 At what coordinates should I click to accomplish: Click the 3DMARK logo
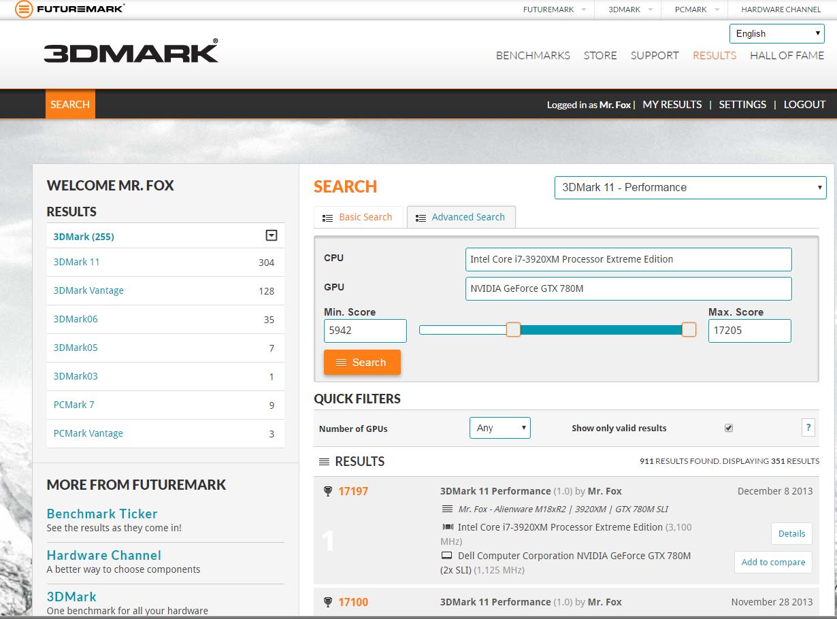131,52
